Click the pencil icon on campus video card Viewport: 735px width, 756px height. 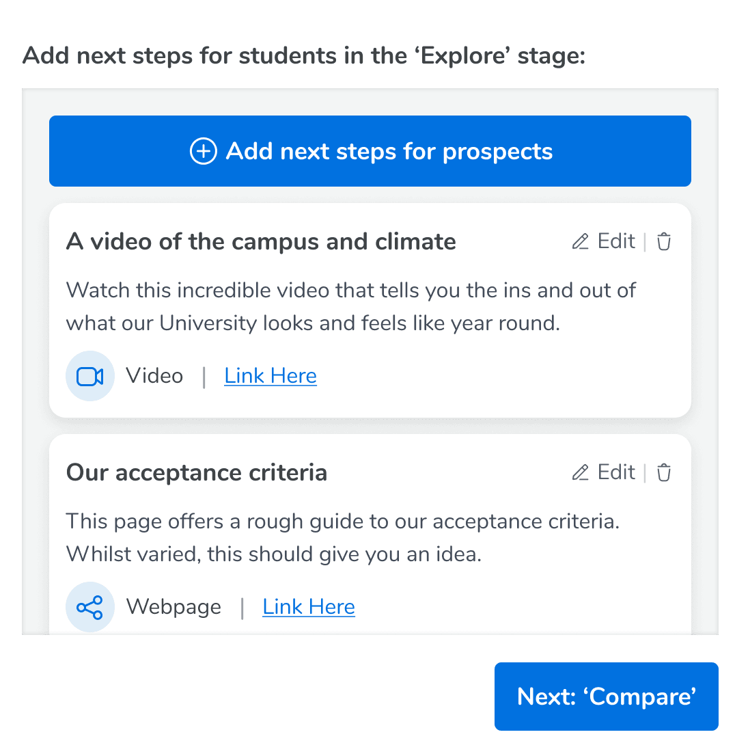(x=581, y=241)
